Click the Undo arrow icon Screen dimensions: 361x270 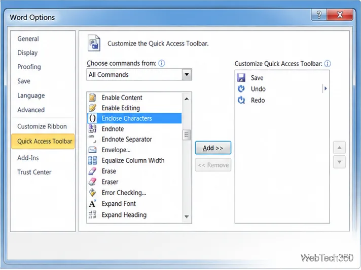241,89
